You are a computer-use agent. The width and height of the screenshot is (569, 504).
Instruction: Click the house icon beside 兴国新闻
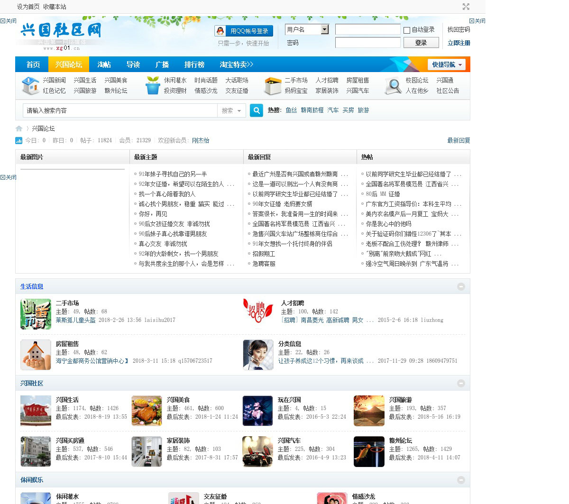point(30,86)
